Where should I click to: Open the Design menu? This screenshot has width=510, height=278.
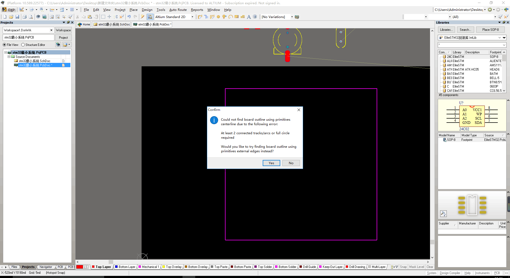click(147, 10)
